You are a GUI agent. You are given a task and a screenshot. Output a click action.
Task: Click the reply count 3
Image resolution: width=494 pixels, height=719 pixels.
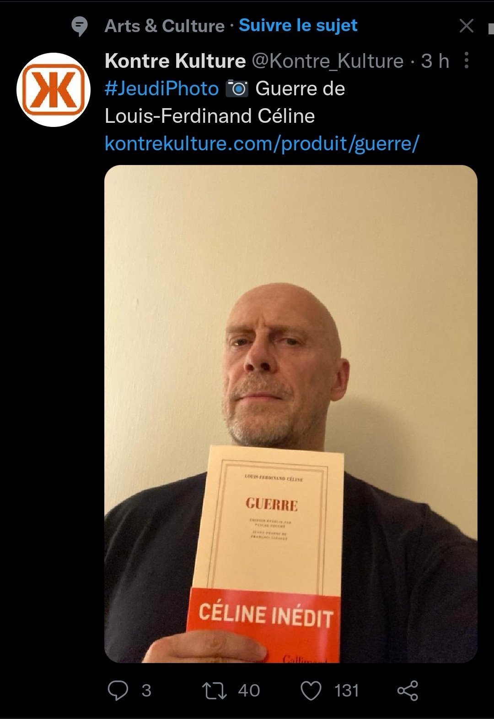click(146, 690)
